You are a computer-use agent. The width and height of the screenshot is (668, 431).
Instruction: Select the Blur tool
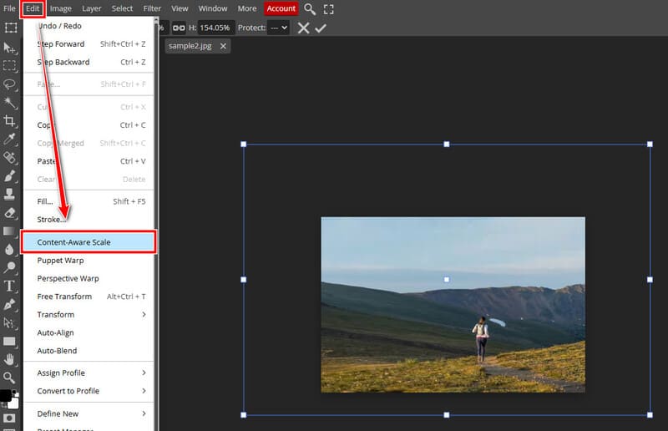9,249
